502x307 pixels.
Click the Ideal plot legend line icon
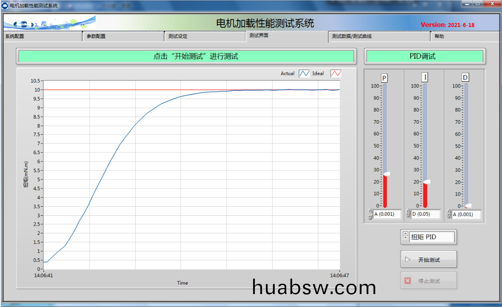pyautogui.click(x=336, y=74)
